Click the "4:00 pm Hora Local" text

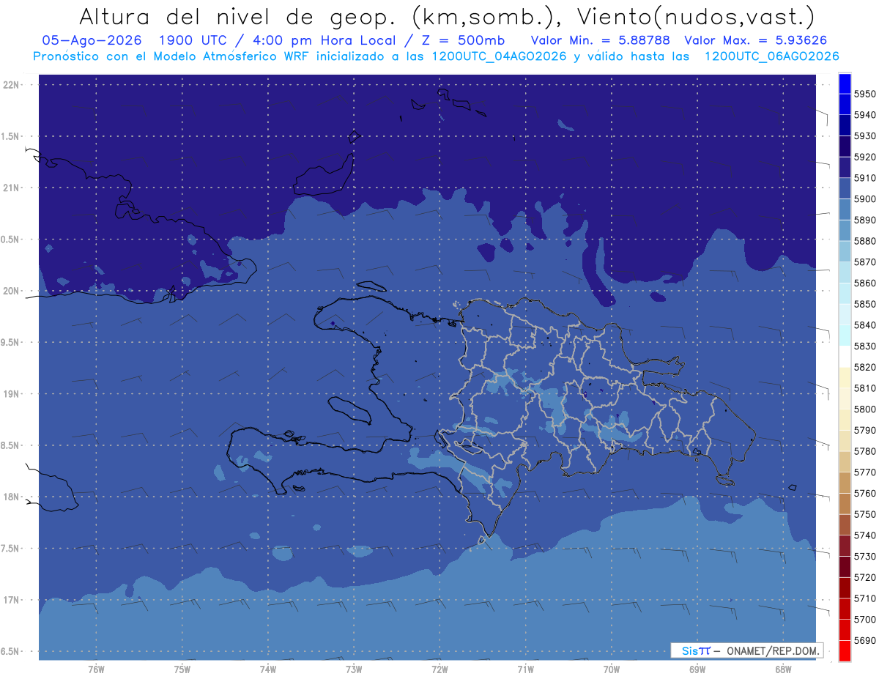[x=320, y=41]
